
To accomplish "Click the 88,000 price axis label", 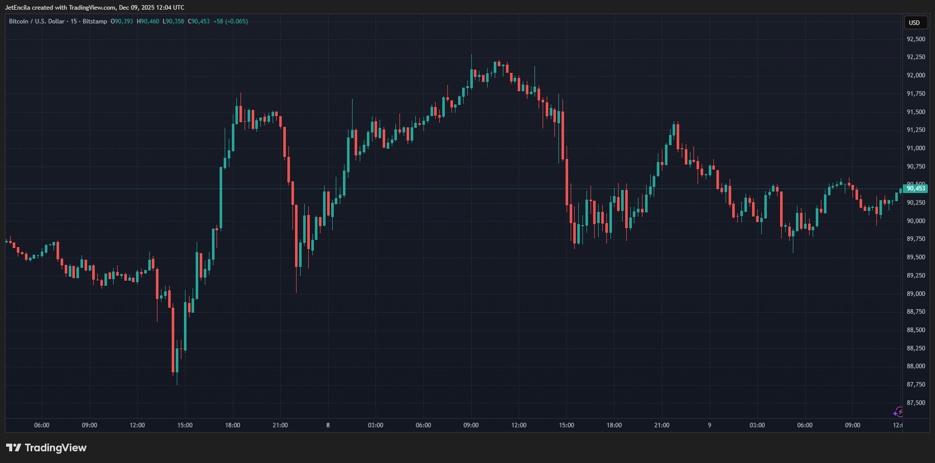I will tap(916, 366).
